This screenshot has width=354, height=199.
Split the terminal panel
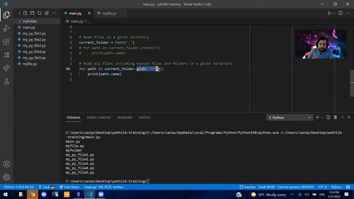pyautogui.click(x=328, y=117)
